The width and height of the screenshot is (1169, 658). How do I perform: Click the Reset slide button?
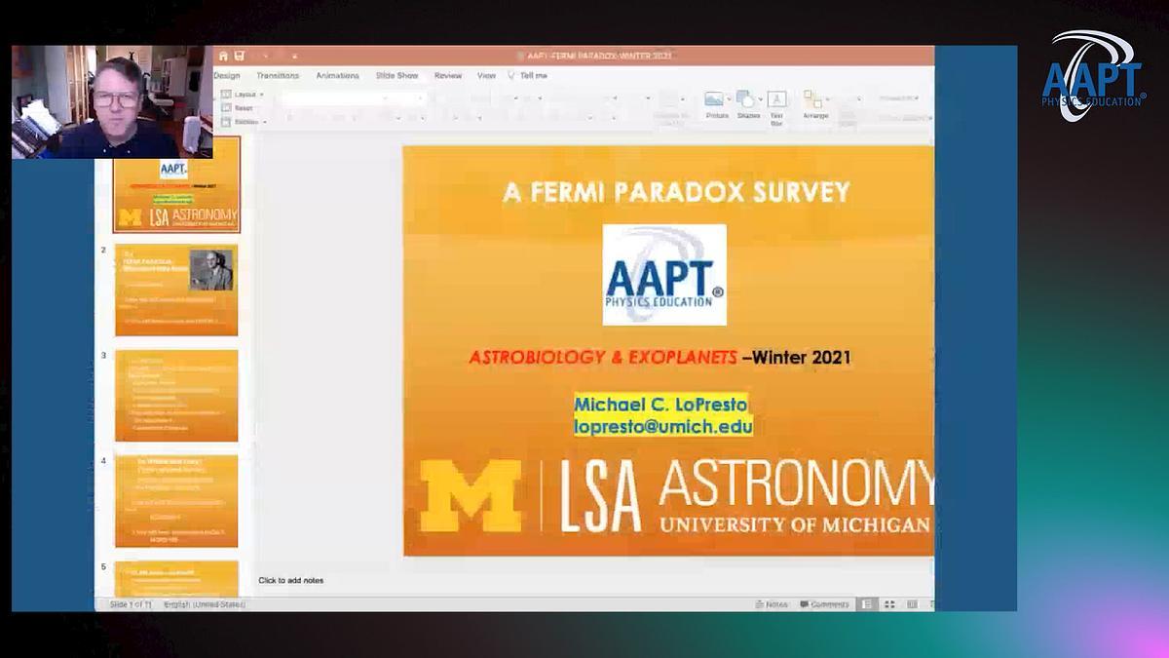coord(239,108)
